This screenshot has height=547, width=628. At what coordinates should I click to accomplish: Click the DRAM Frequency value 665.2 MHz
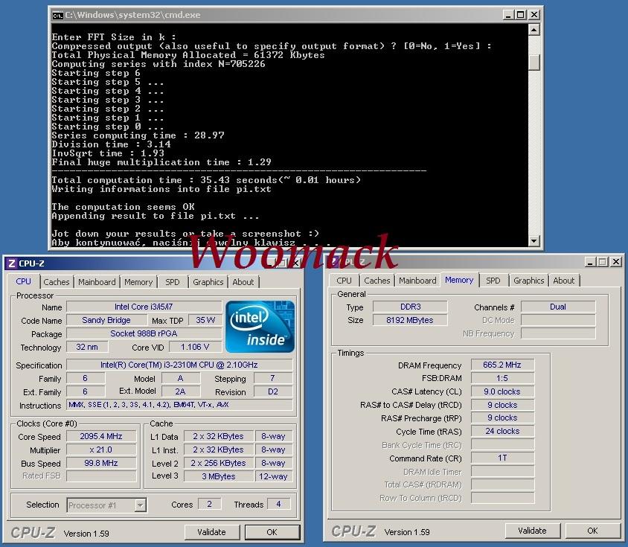point(502,365)
